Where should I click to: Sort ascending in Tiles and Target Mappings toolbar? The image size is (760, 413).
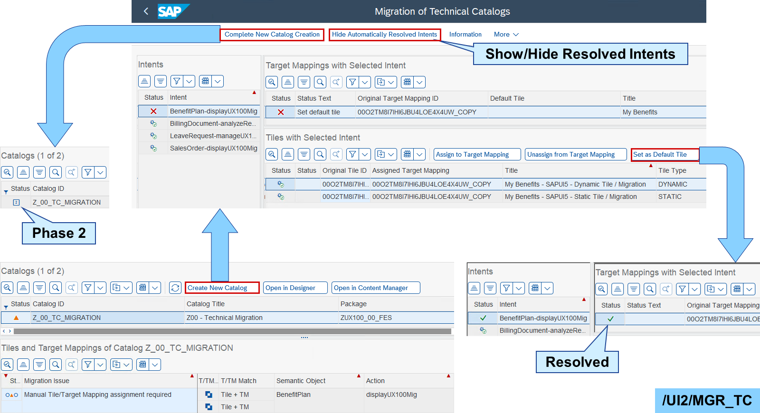tap(23, 365)
